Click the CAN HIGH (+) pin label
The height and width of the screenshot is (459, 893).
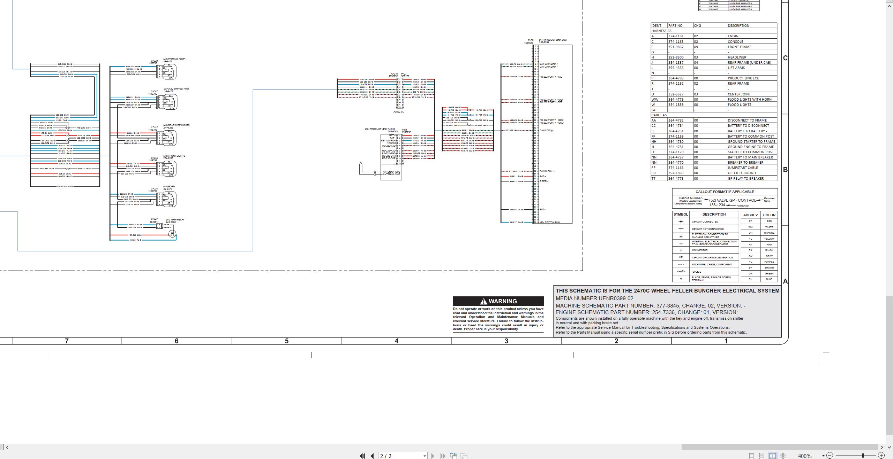(x=547, y=171)
